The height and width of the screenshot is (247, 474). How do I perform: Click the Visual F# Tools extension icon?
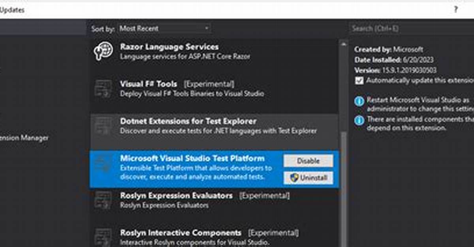[x=103, y=88]
